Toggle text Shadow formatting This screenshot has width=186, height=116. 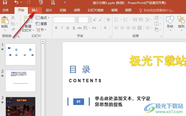[x=74, y=28]
